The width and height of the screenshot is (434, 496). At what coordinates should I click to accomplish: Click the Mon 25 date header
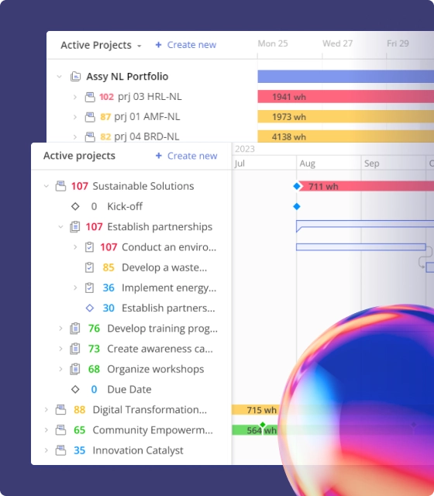pos(273,43)
